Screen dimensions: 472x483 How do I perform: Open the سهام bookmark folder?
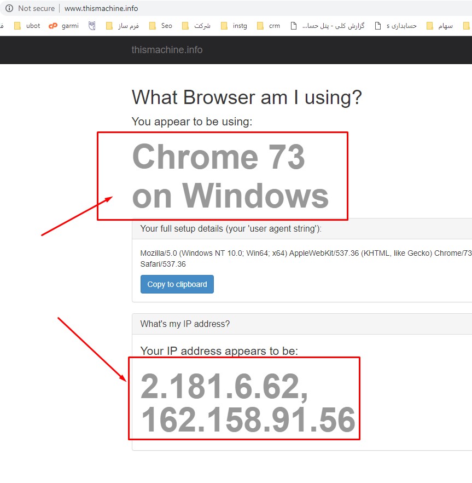pyautogui.click(x=439, y=26)
